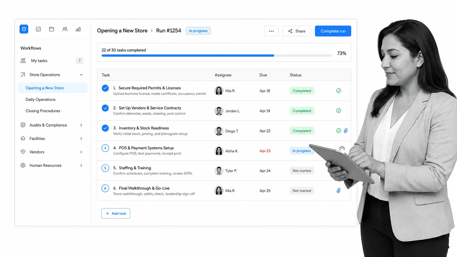Screen dimensions: 457x257
Task: Click the share icon in Share button
Action: click(x=290, y=31)
